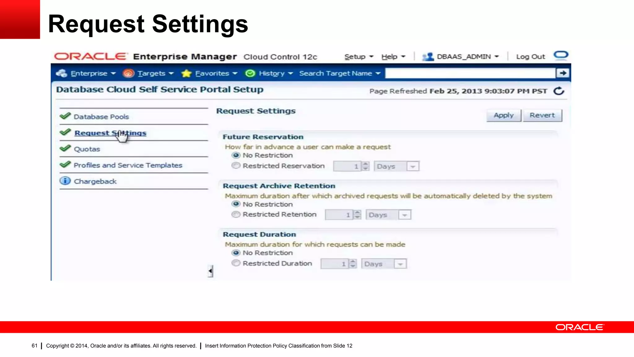Click the Revert button
This screenshot has width=634, height=357.
pos(542,115)
